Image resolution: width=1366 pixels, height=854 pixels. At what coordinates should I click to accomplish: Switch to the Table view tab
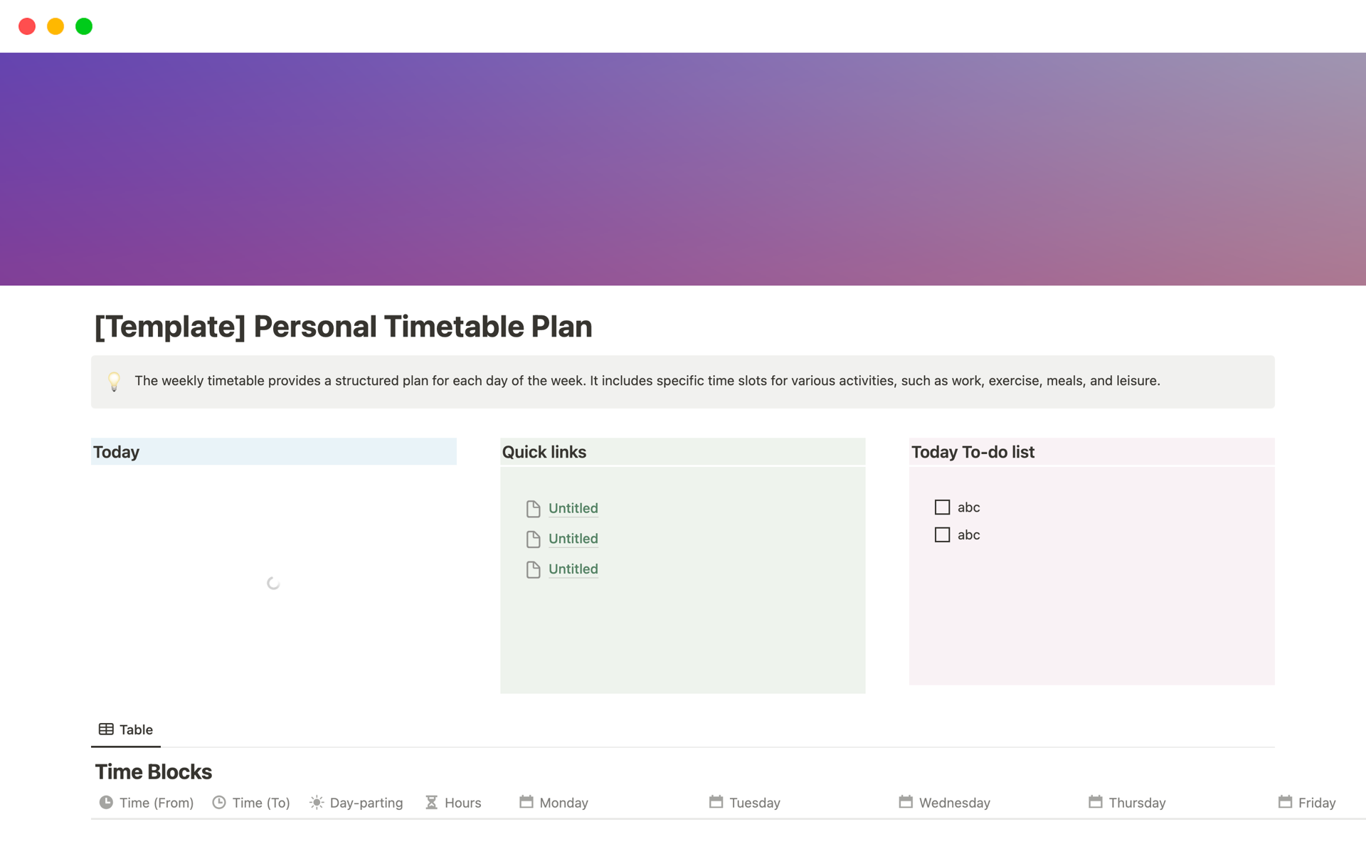click(x=135, y=729)
